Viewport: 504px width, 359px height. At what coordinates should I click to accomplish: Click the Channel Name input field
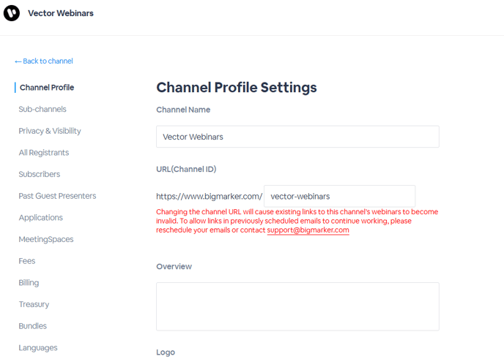click(297, 137)
